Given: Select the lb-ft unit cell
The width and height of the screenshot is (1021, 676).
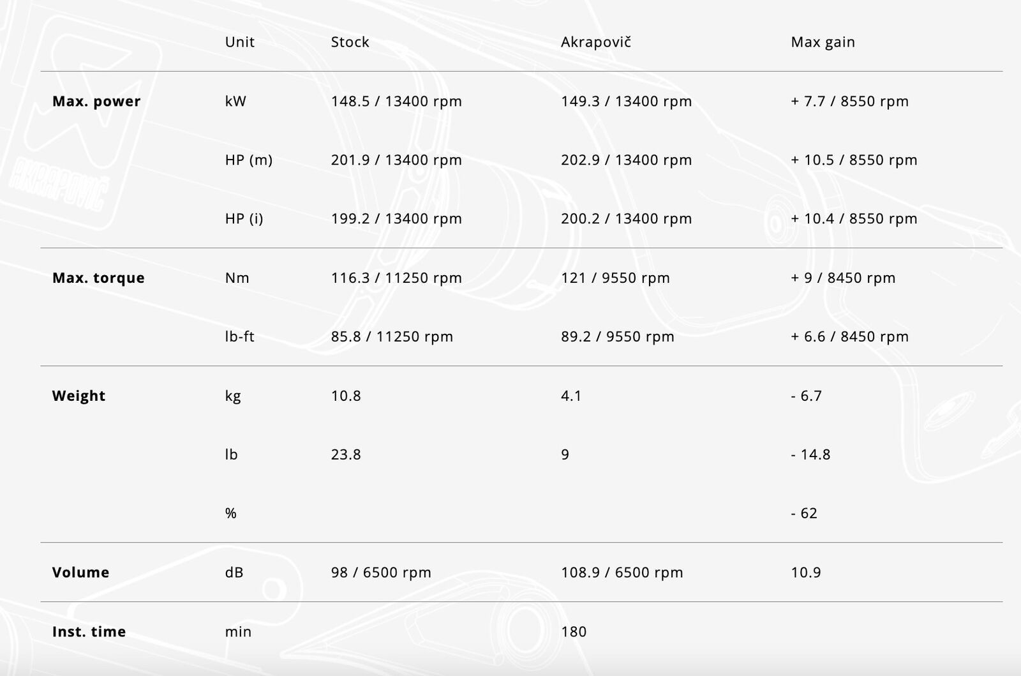Looking at the screenshot, I should pos(239,337).
